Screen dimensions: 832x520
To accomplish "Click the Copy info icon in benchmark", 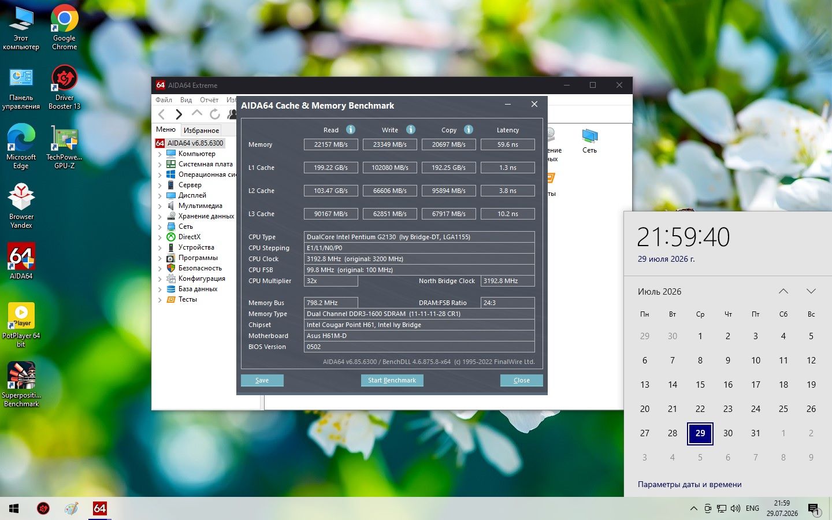I will 469,129.
